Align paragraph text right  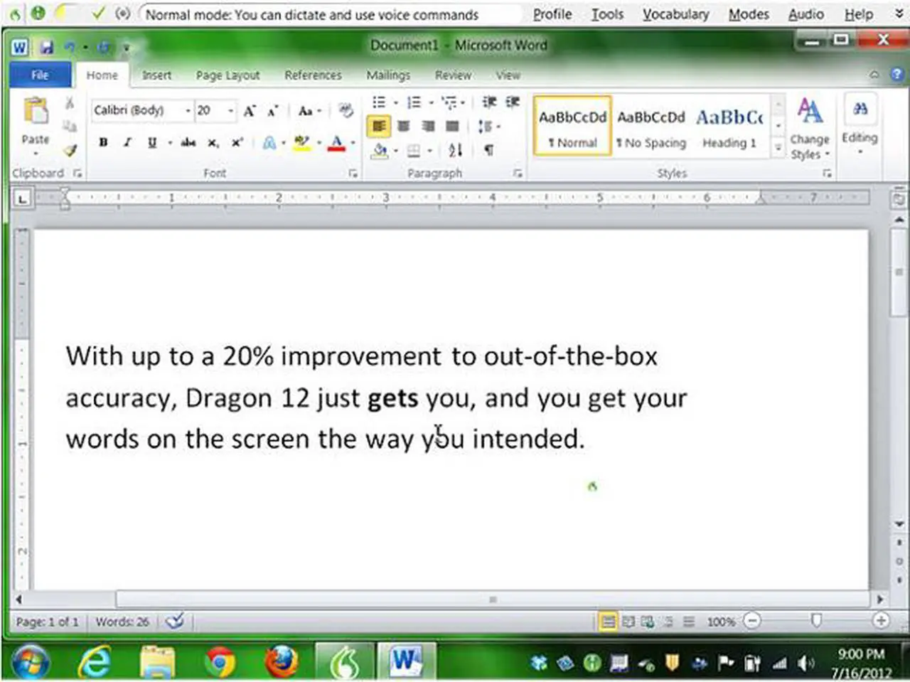(428, 127)
